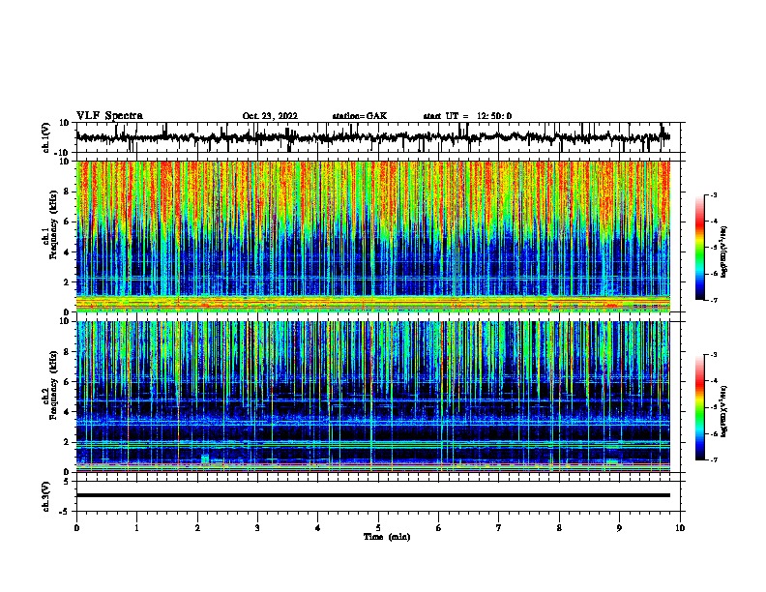Click inside the ch.1 frequency spectrogram panel
This screenshot has width=766, height=592.
(x=377, y=236)
